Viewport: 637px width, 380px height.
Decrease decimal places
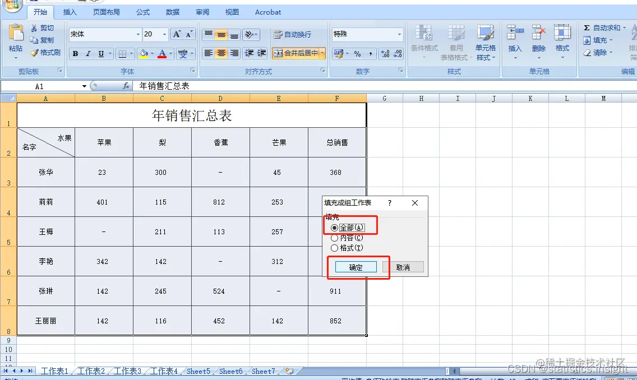point(398,54)
